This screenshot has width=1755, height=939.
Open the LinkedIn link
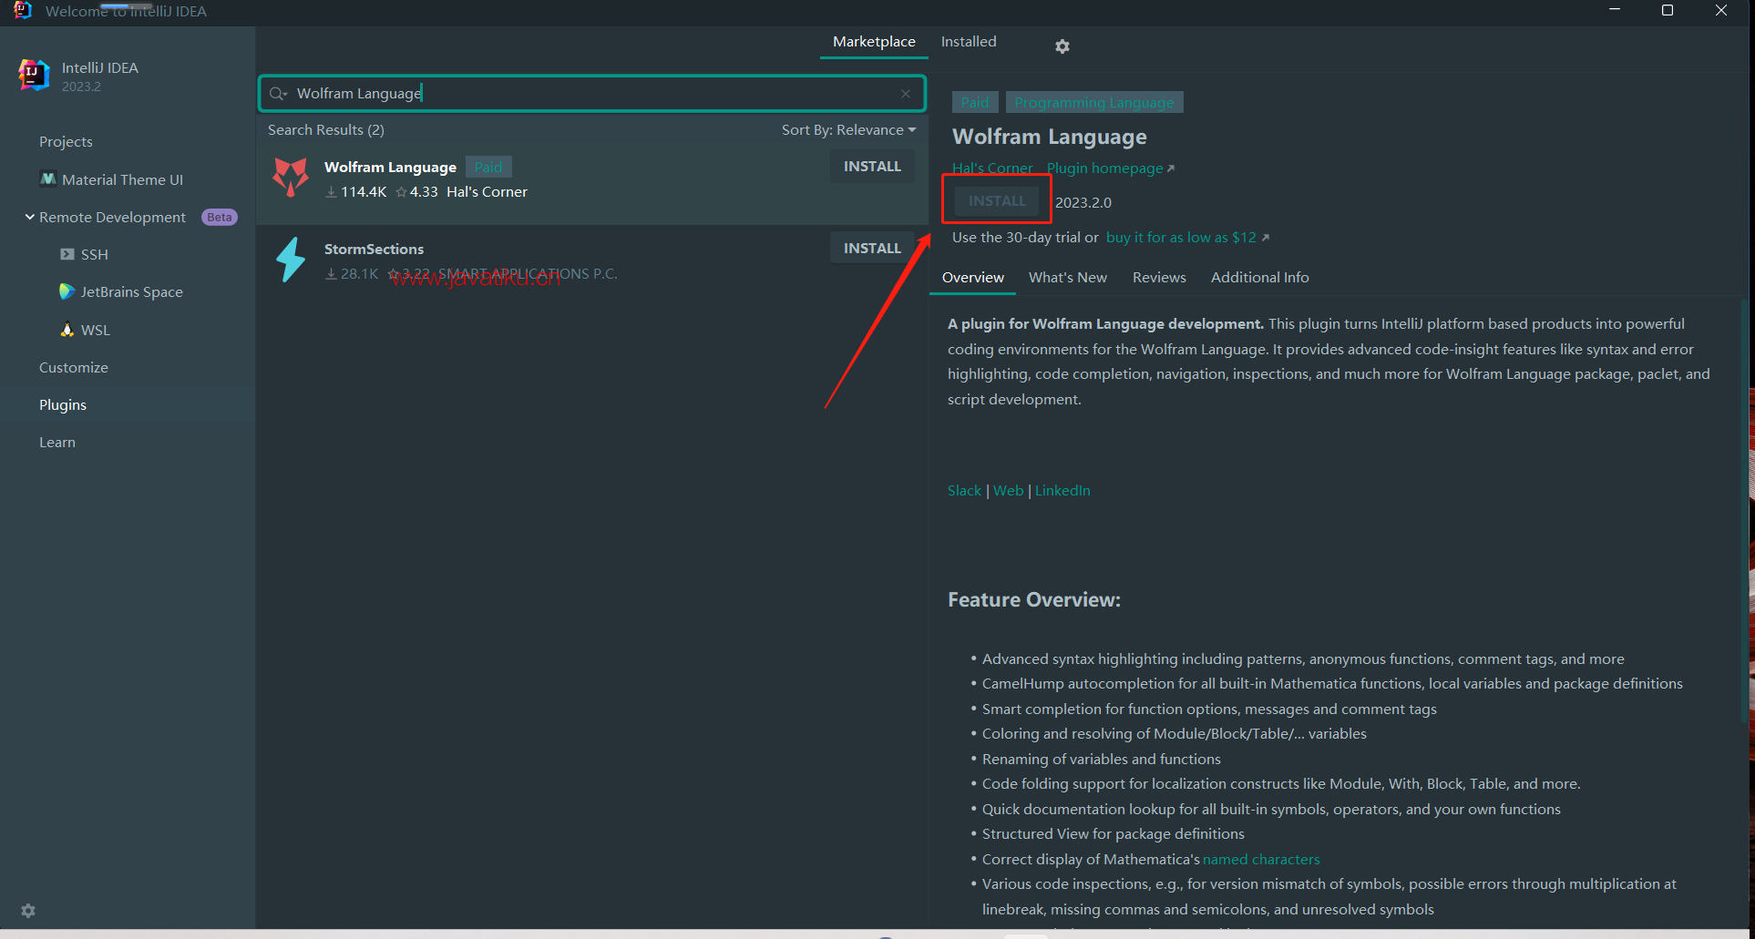pos(1062,491)
